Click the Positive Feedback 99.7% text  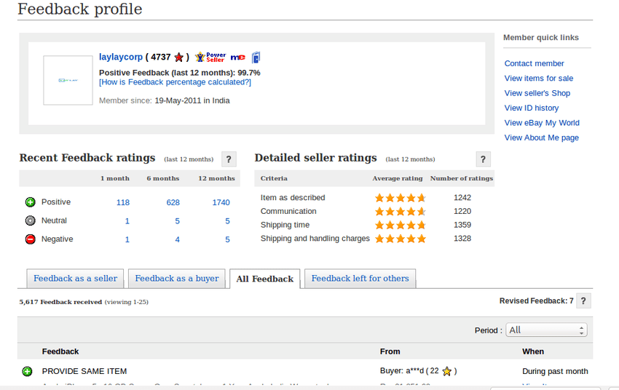(x=180, y=73)
